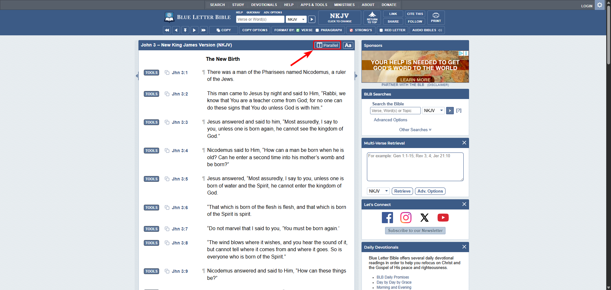
Task: Open the Apps & Tools menu
Action: coord(314,5)
